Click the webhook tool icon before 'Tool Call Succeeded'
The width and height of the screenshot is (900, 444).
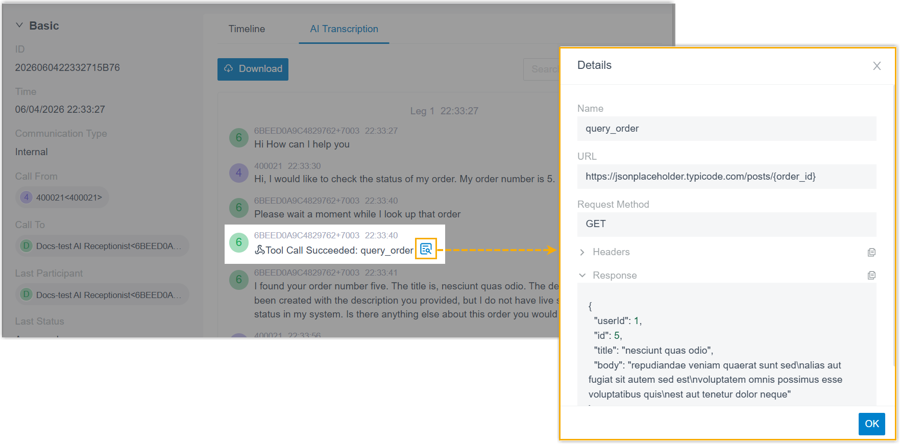coord(259,250)
